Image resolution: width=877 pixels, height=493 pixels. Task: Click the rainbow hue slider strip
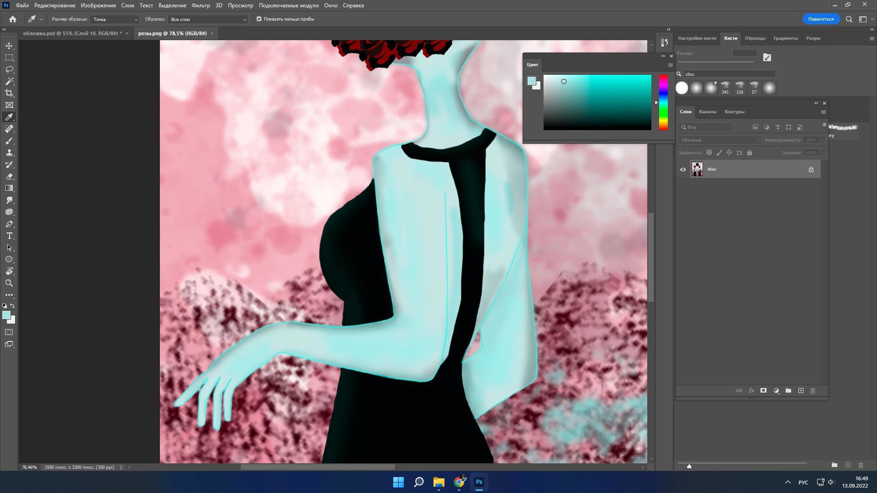(663, 103)
